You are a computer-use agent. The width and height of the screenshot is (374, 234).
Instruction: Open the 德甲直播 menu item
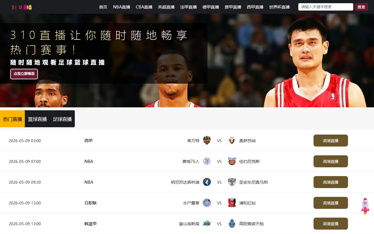click(x=211, y=7)
